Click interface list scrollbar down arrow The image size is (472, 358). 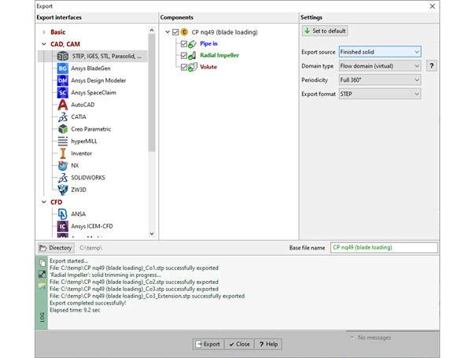click(x=152, y=234)
